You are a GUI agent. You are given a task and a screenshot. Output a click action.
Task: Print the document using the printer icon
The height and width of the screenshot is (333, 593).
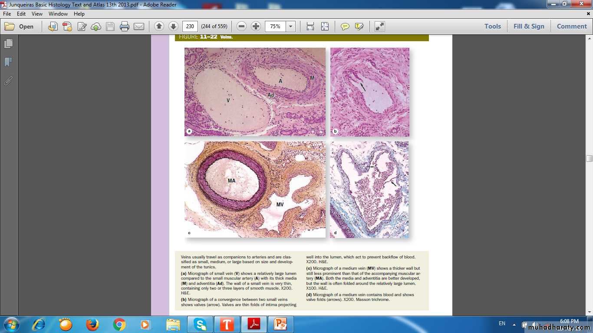point(125,26)
